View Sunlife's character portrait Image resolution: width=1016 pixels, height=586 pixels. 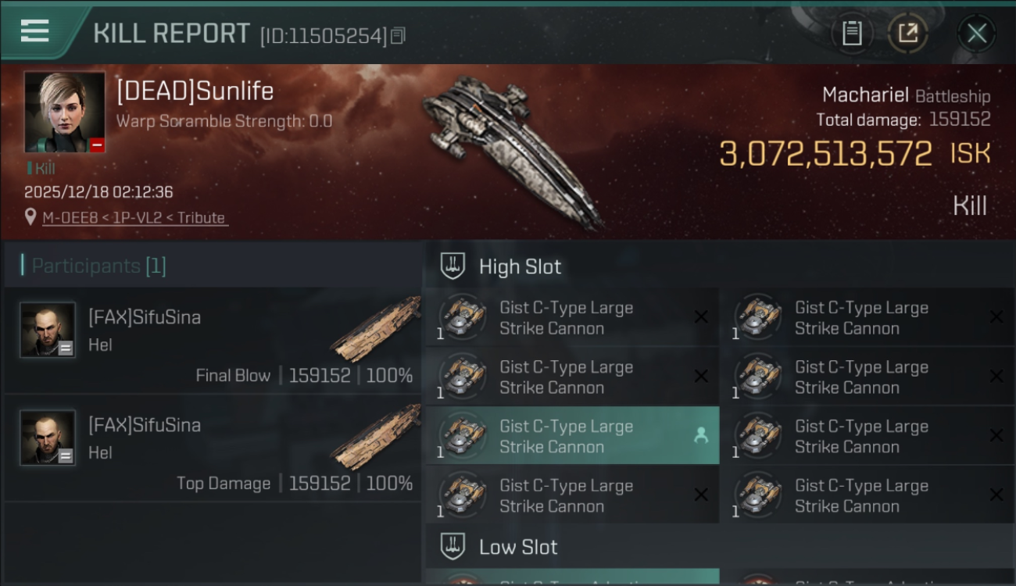tap(64, 112)
